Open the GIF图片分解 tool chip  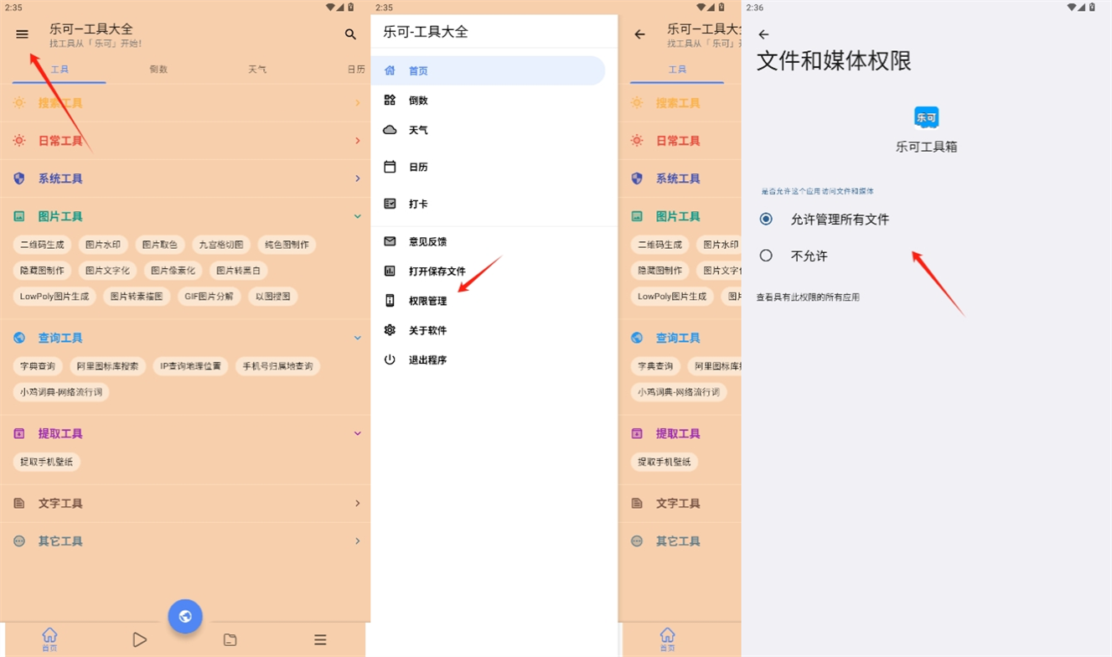209,296
